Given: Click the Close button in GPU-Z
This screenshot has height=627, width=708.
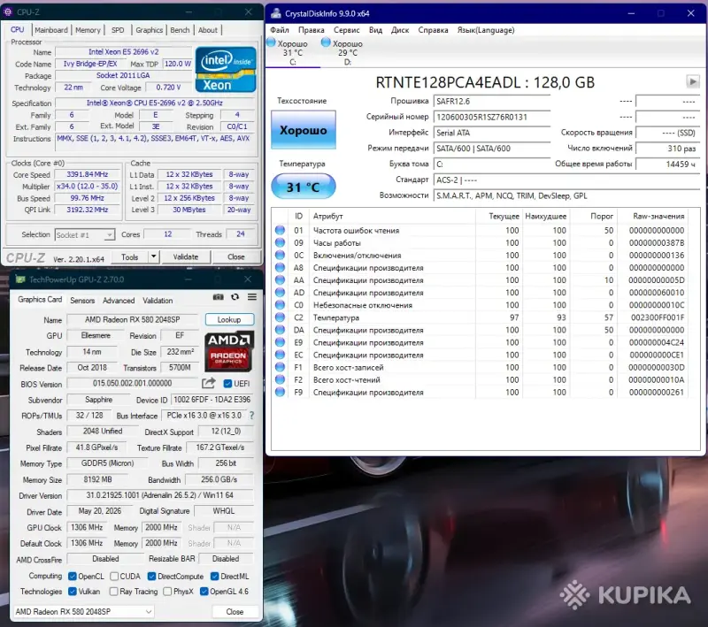Looking at the screenshot, I should (x=235, y=611).
